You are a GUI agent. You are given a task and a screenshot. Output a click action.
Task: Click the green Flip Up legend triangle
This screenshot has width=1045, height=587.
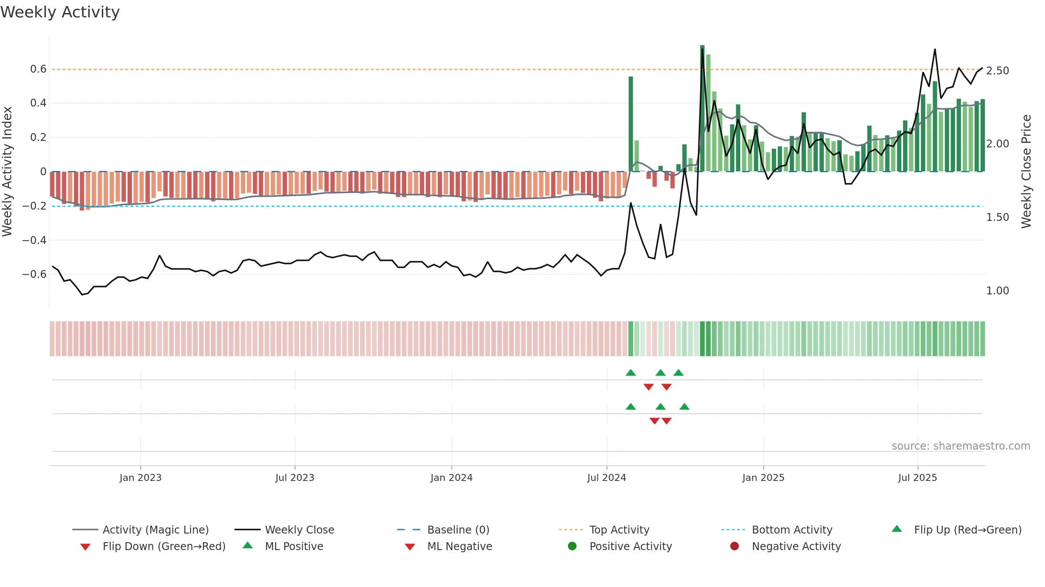897,529
